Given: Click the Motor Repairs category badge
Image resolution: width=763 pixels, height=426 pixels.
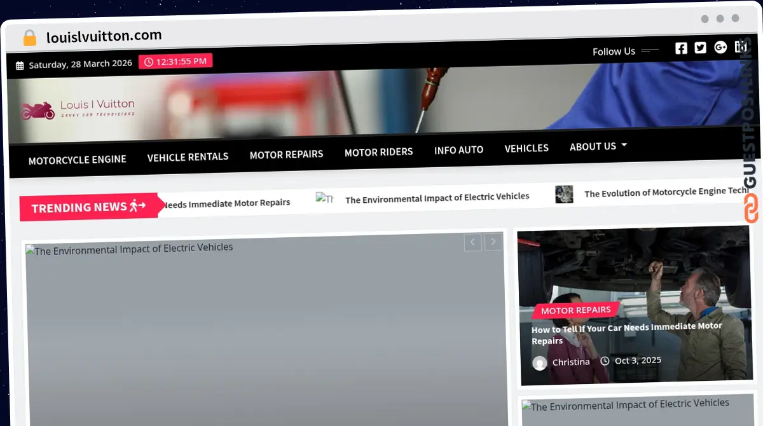Looking at the screenshot, I should [x=575, y=310].
